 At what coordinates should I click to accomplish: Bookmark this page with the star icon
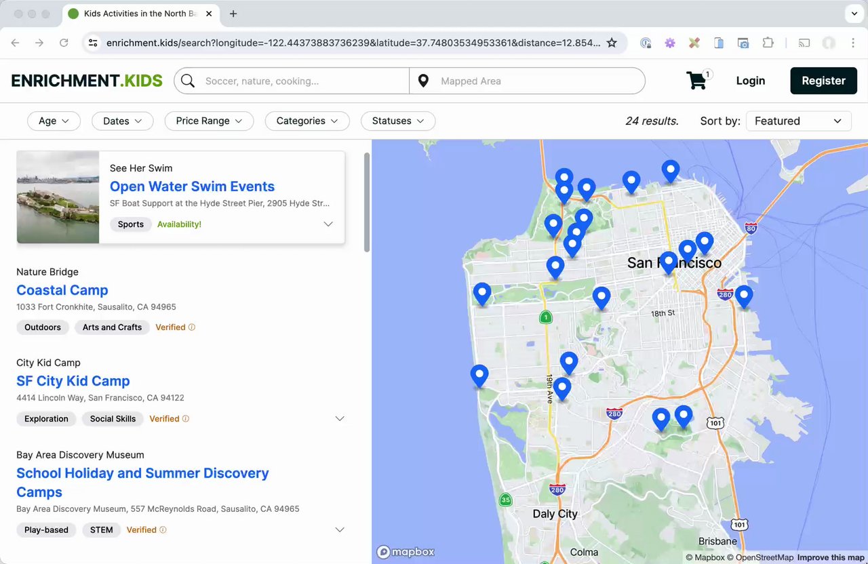click(612, 43)
